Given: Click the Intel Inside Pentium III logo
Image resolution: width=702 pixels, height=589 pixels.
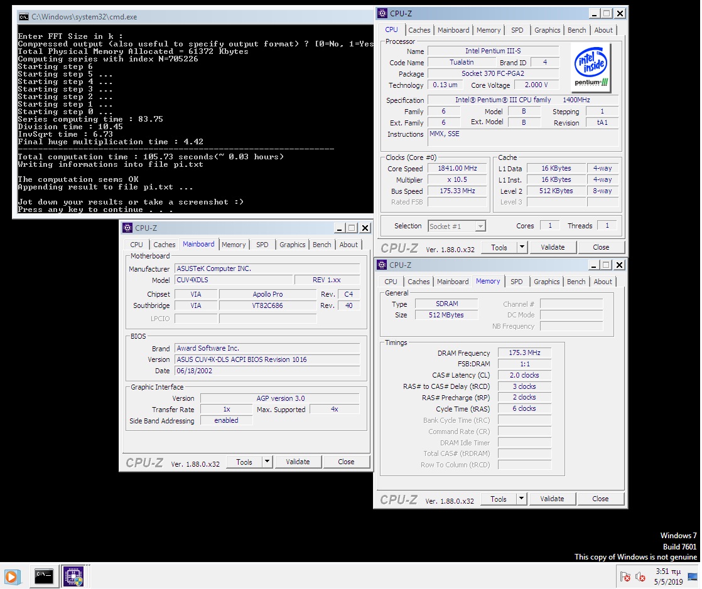Looking at the screenshot, I should click(x=591, y=67).
